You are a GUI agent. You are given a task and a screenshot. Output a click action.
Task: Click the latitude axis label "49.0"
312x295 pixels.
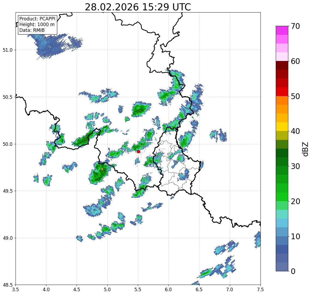(x=8, y=238)
